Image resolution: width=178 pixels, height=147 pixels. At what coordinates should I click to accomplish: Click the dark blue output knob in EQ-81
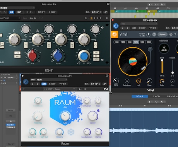tap(58, 56)
